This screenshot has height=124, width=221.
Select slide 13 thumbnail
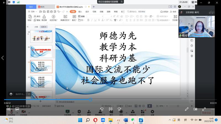pyautogui.click(x=41, y=81)
